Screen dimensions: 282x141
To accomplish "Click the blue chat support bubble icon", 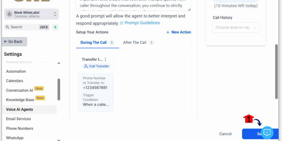I will [x=267, y=132].
